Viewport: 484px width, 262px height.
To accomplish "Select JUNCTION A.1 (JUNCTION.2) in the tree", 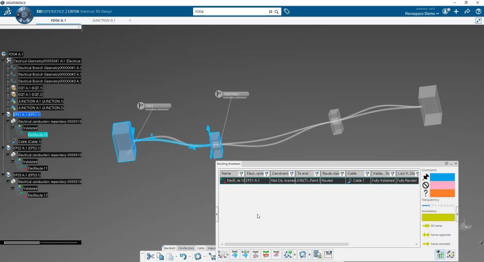I will click(41, 108).
